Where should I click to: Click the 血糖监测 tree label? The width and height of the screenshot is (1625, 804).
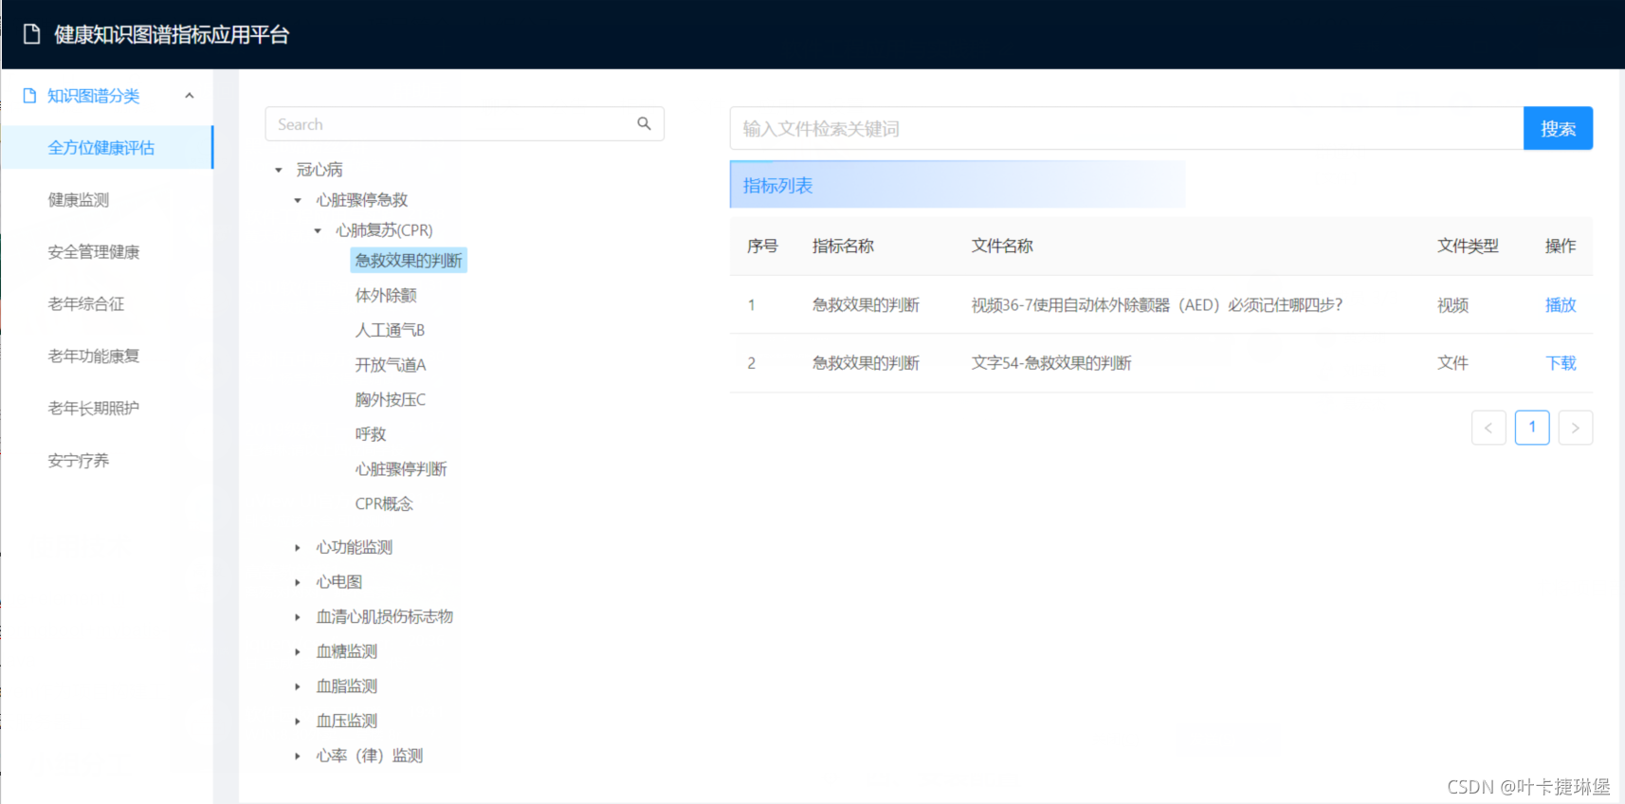tap(347, 652)
